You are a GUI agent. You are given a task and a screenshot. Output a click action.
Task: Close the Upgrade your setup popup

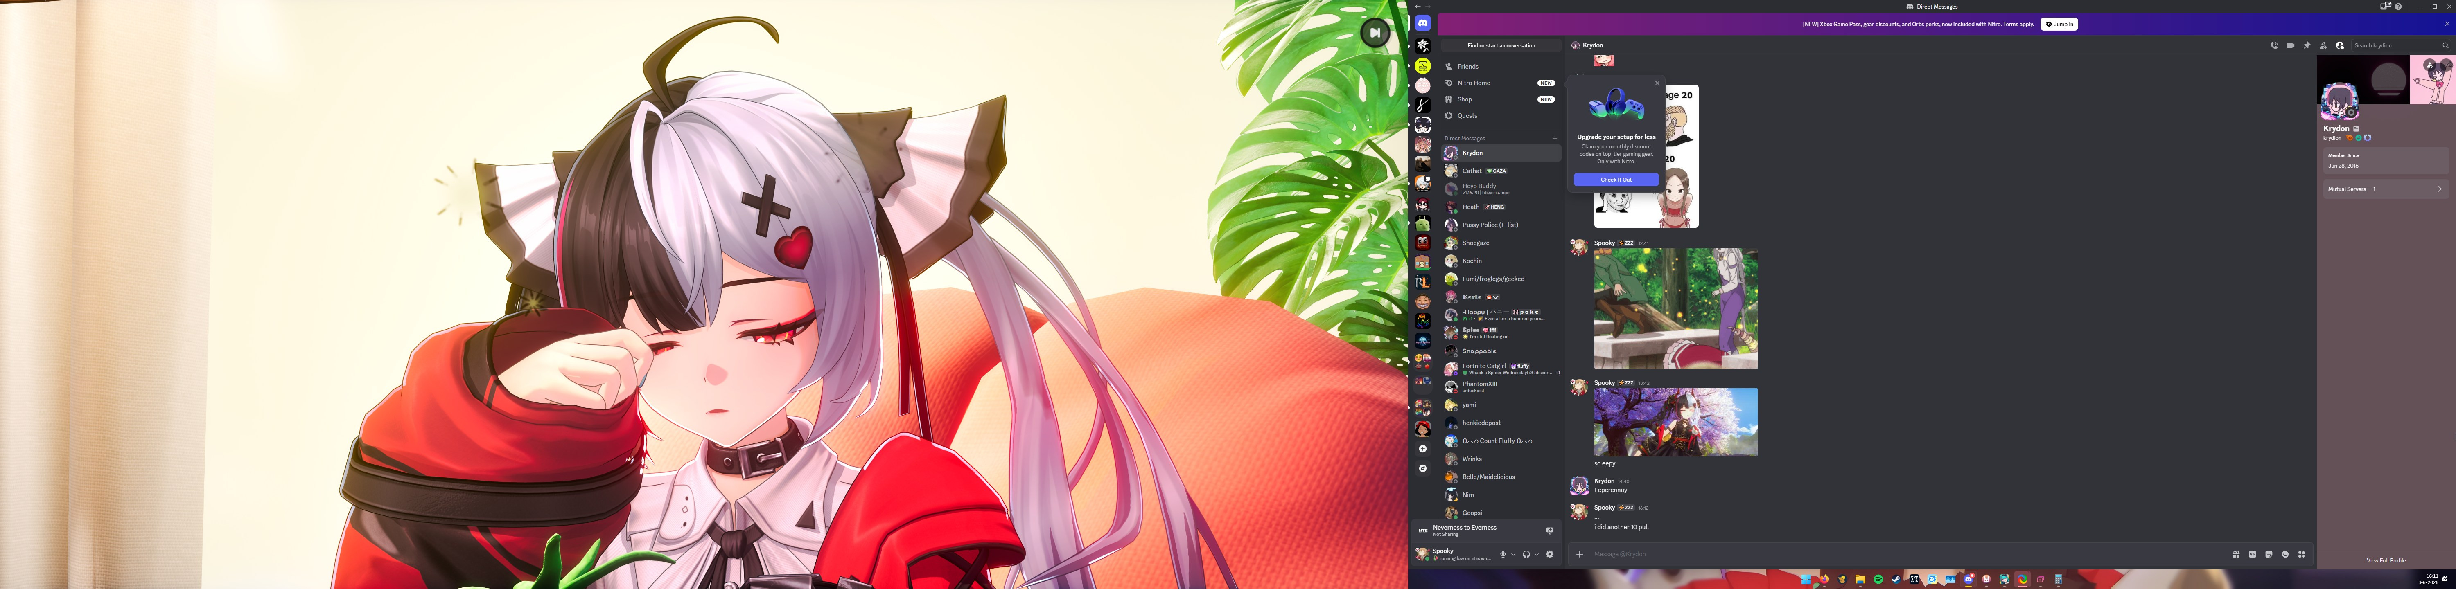(x=1657, y=83)
